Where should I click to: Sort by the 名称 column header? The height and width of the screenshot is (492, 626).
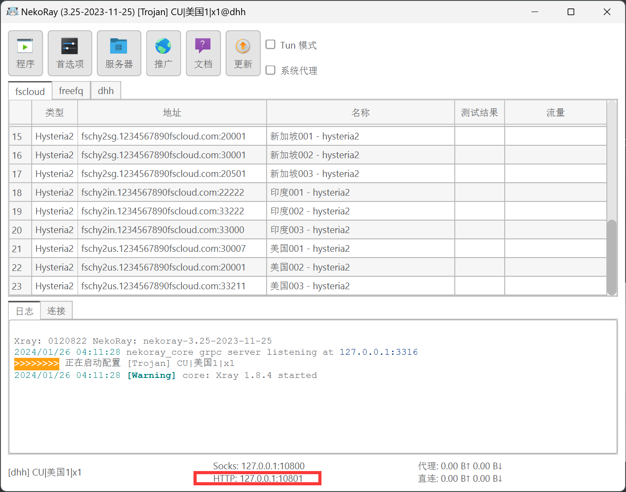(x=361, y=112)
